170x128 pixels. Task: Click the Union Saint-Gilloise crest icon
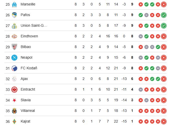point(14,26)
